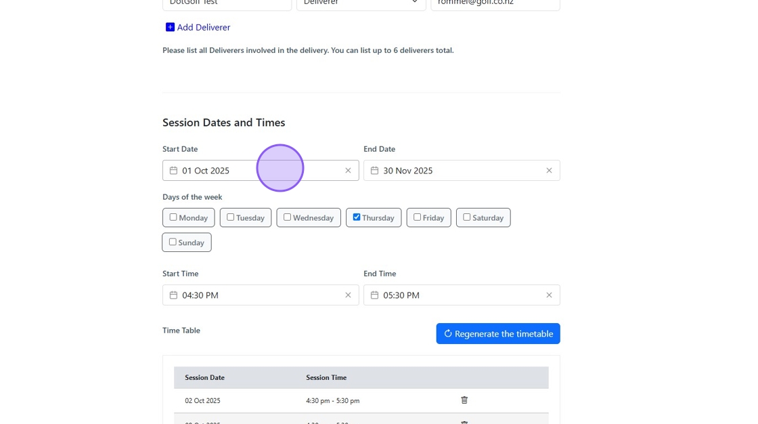Click the Add Deliverer link

coord(203,27)
